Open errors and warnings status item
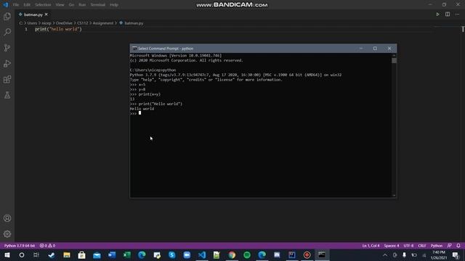The height and width of the screenshot is (261, 465). point(47,246)
